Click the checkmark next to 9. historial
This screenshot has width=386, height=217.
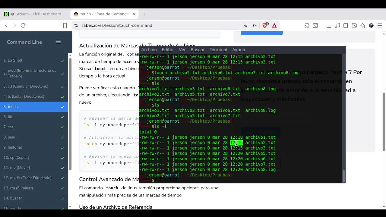tap(62, 148)
